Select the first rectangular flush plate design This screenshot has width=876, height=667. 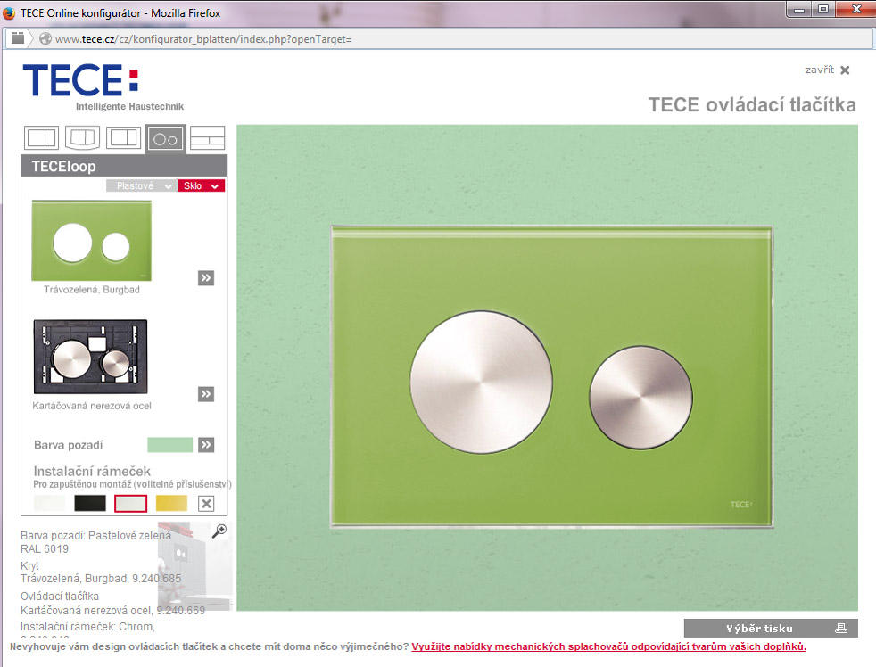point(42,138)
